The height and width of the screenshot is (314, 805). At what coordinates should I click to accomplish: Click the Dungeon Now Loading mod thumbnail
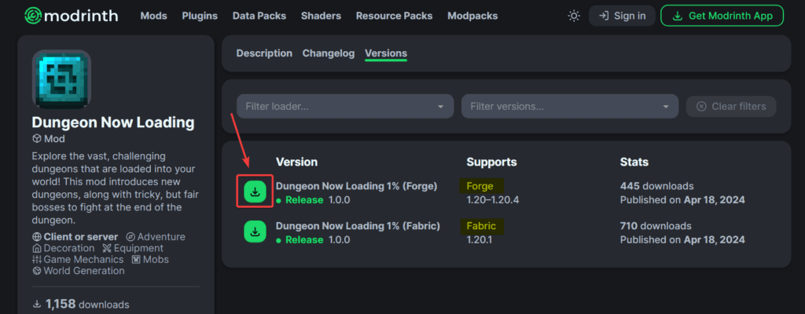coord(61,78)
